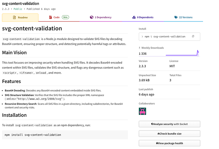This screenshot has width=219, height=149.
Task: Click the Socket shield icon
Action: coord(152,124)
